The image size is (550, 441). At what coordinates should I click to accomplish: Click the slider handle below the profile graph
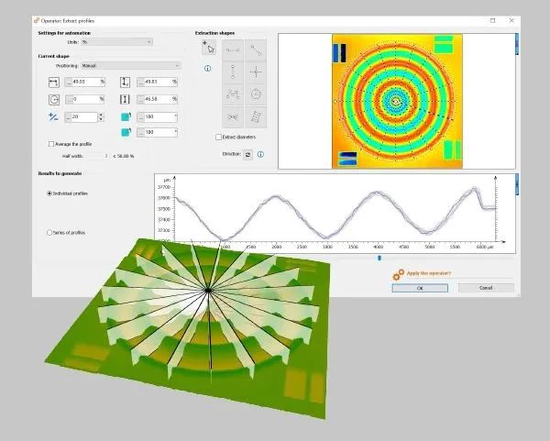(x=379, y=258)
